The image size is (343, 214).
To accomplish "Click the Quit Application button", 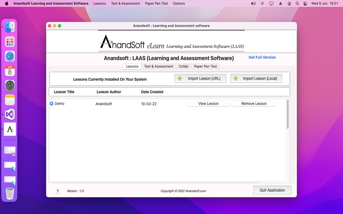I will 272,190.
